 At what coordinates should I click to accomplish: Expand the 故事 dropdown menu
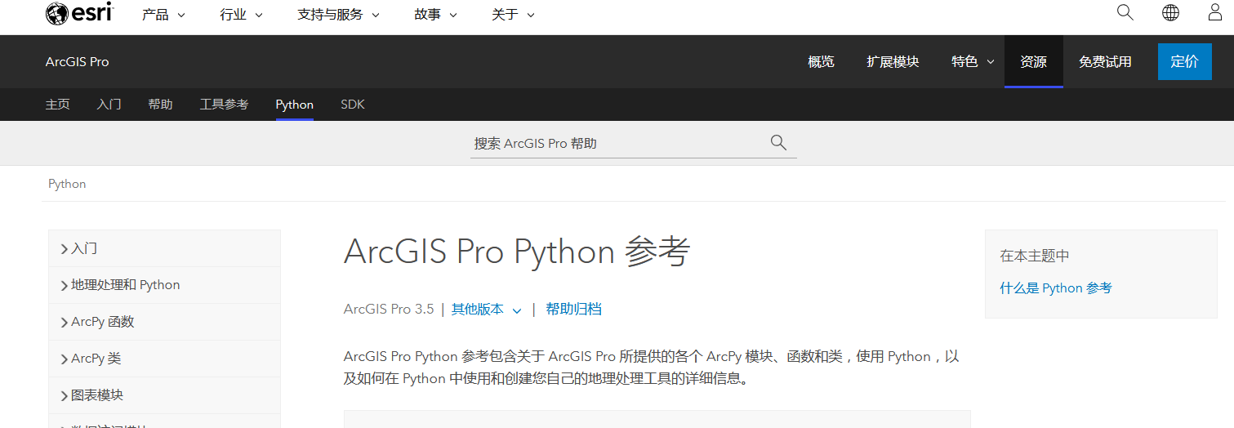[436, 15]
